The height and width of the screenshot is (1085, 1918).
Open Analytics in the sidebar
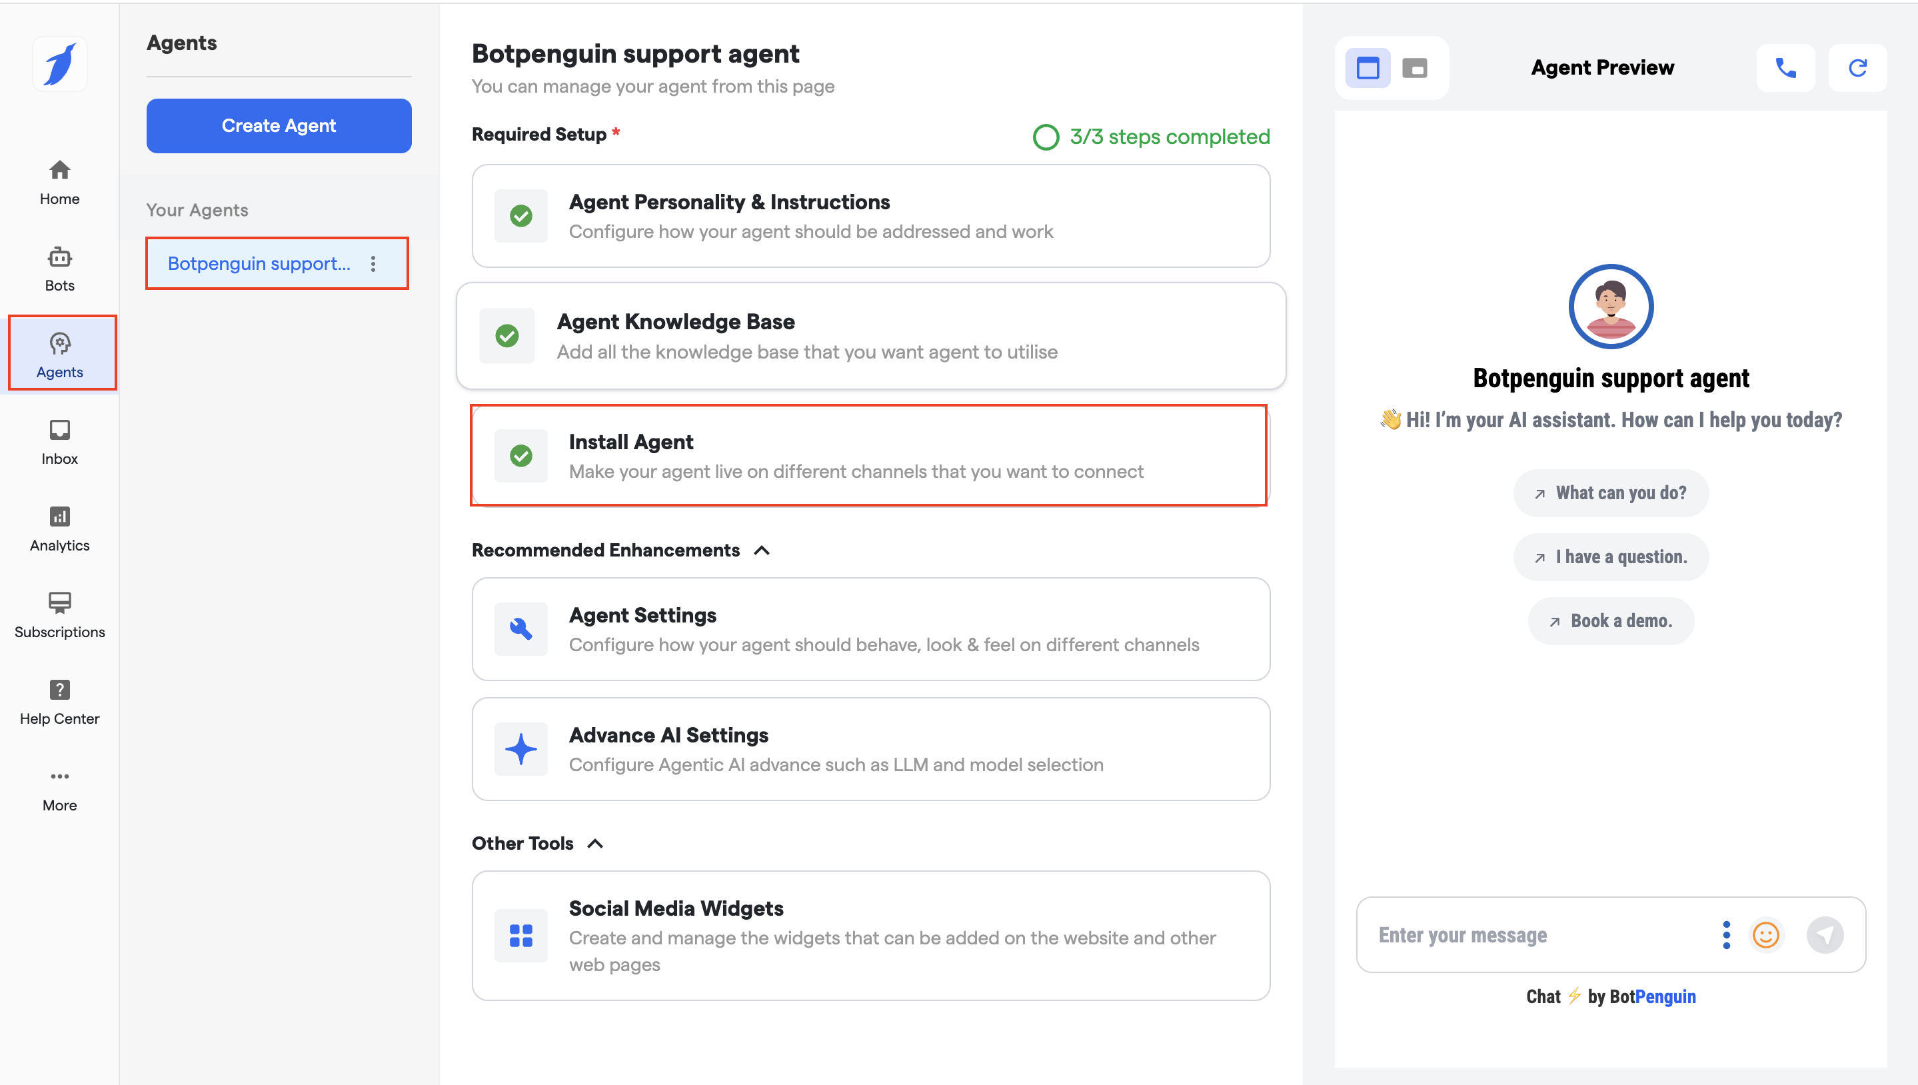(59, 529)
